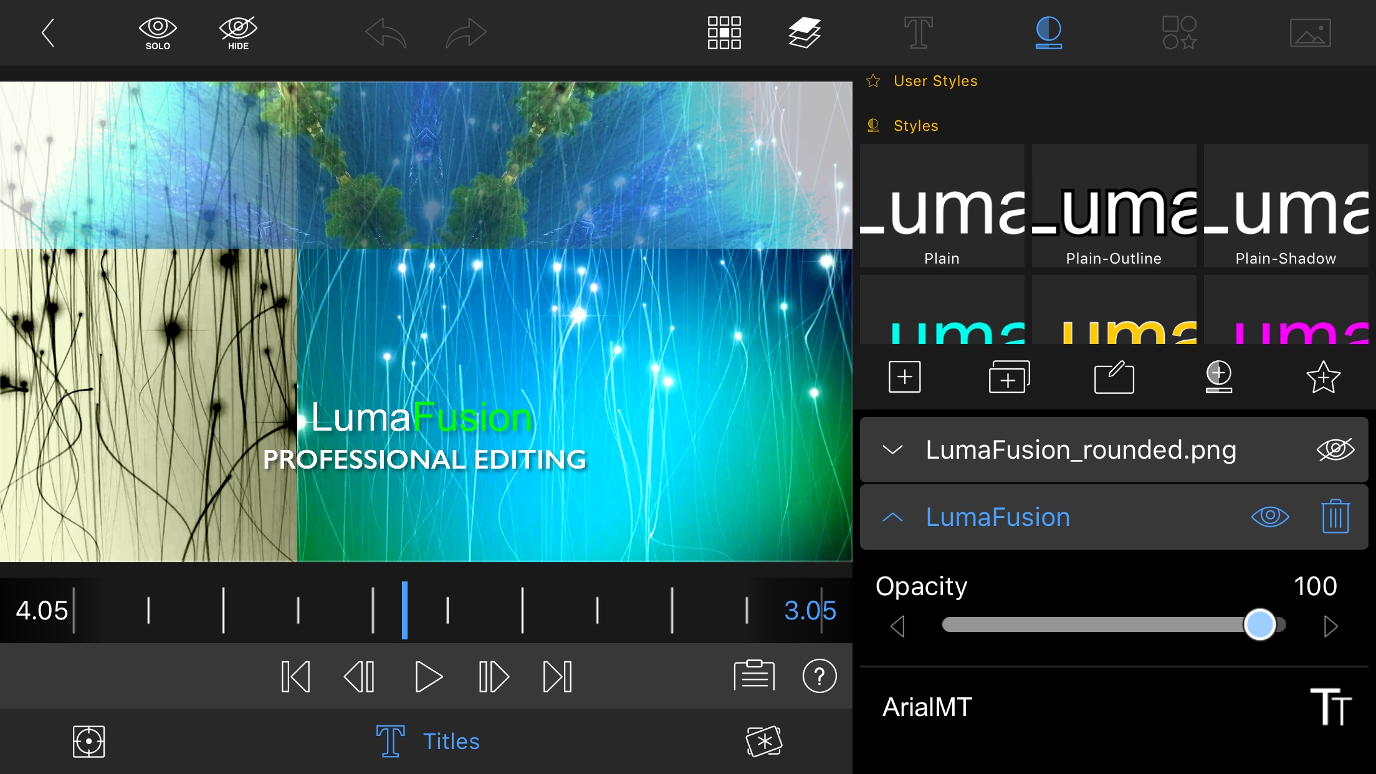Image resolution: width=1376 pixels, height=774 pixels.
Task: Add style with circle-plus icon
Action: click(x=1219, y=377)
